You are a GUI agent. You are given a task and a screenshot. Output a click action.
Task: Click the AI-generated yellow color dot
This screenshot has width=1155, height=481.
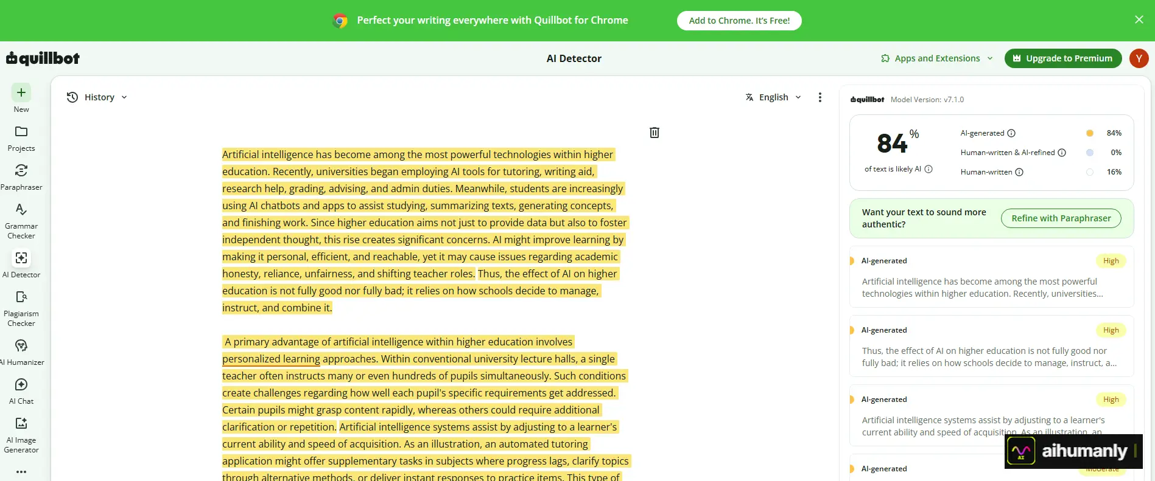point(1090,133)
